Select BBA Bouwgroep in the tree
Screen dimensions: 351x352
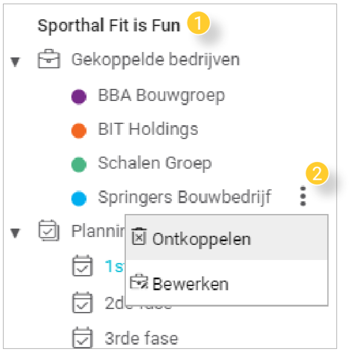point(161,96)
